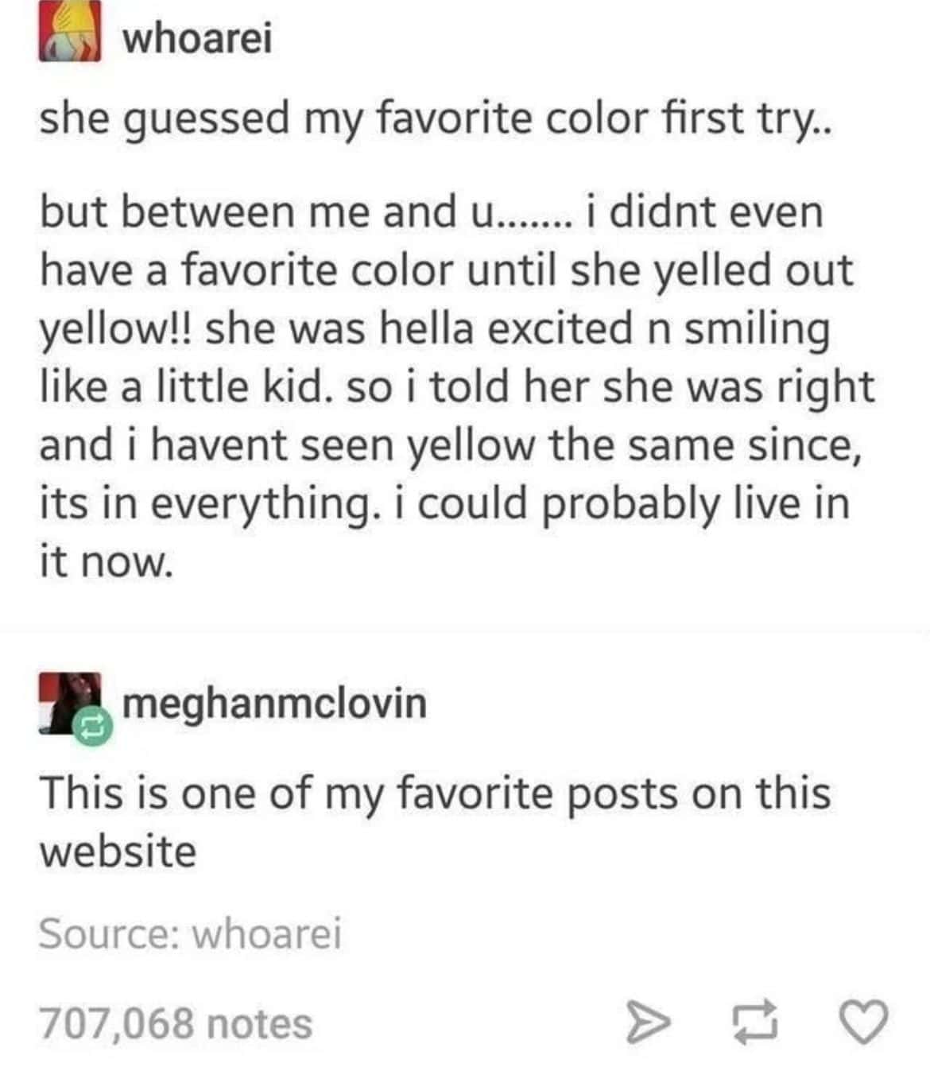Viewport: 930px width, 1075px height.
Task: Click the "but between me and u" line
Action: click(432, 213)
